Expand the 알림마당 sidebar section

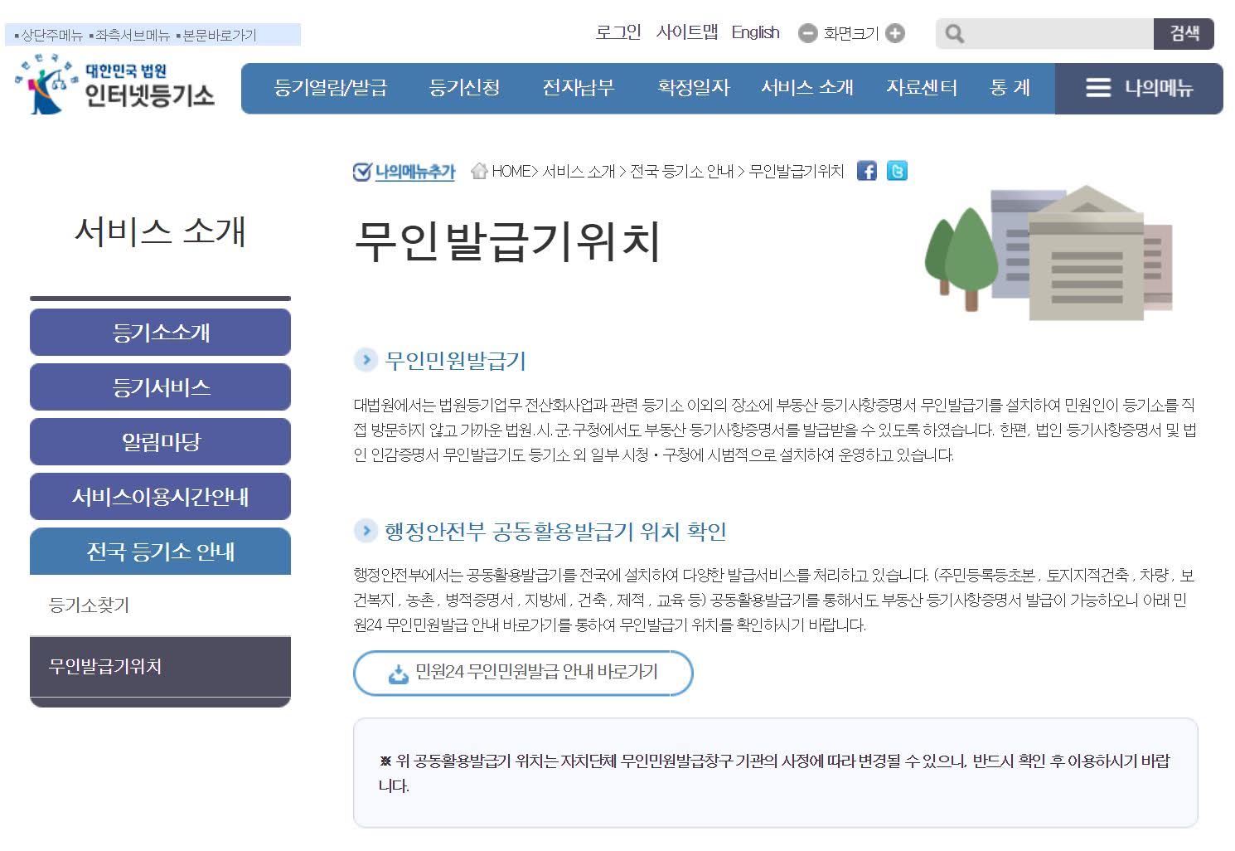pos(161,442)
